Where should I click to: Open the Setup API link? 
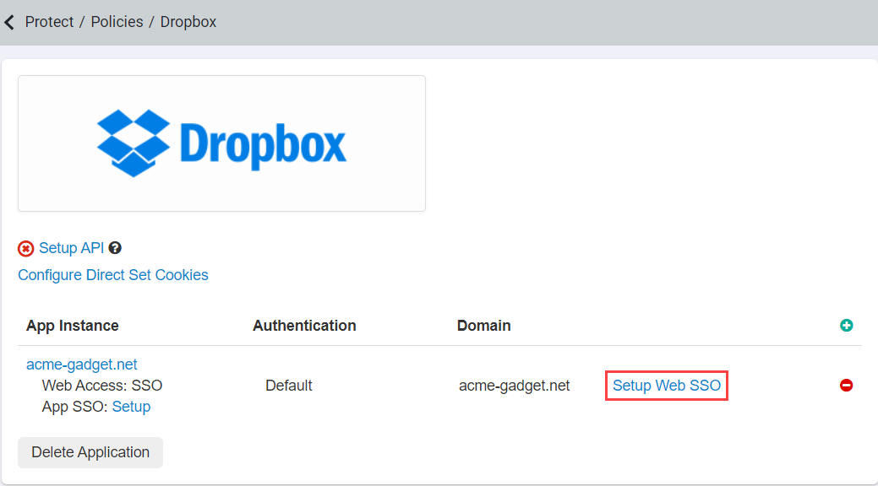pyautogui.click(x=71, y=248)
